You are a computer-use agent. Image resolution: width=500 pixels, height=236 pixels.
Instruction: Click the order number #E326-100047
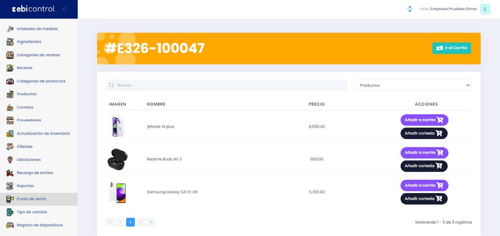[x=155, y=48]
